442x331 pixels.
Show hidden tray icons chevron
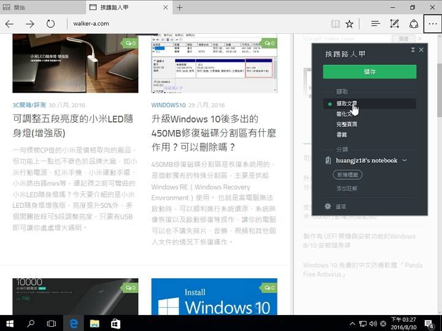[352, 324]
